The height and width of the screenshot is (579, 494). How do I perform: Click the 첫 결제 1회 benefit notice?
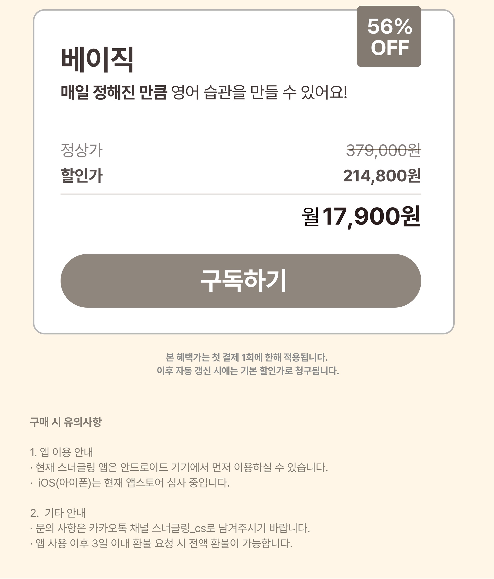(x=246, y=357)
